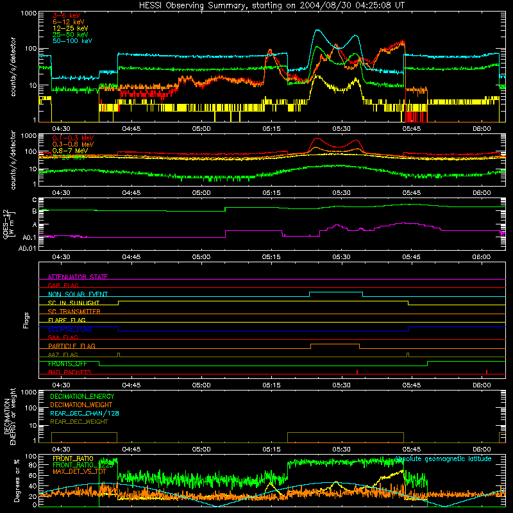Click the 04:45 tick label under the Flags panel

coord(131,385)
